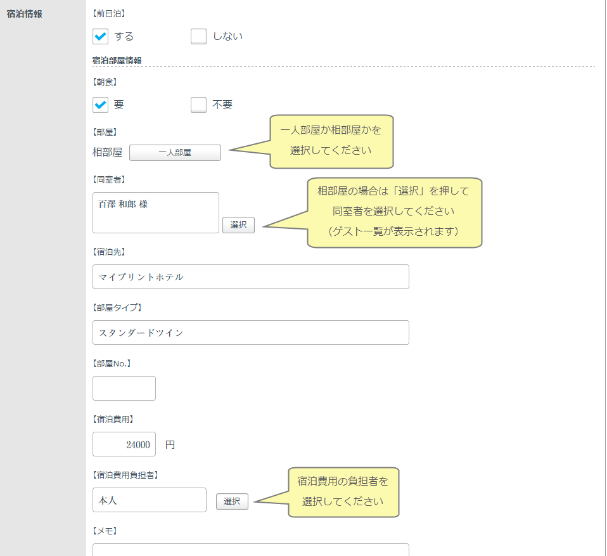Focus the メモ text field
The height and width of the screenshot is (556, 607).
(250, 549)
